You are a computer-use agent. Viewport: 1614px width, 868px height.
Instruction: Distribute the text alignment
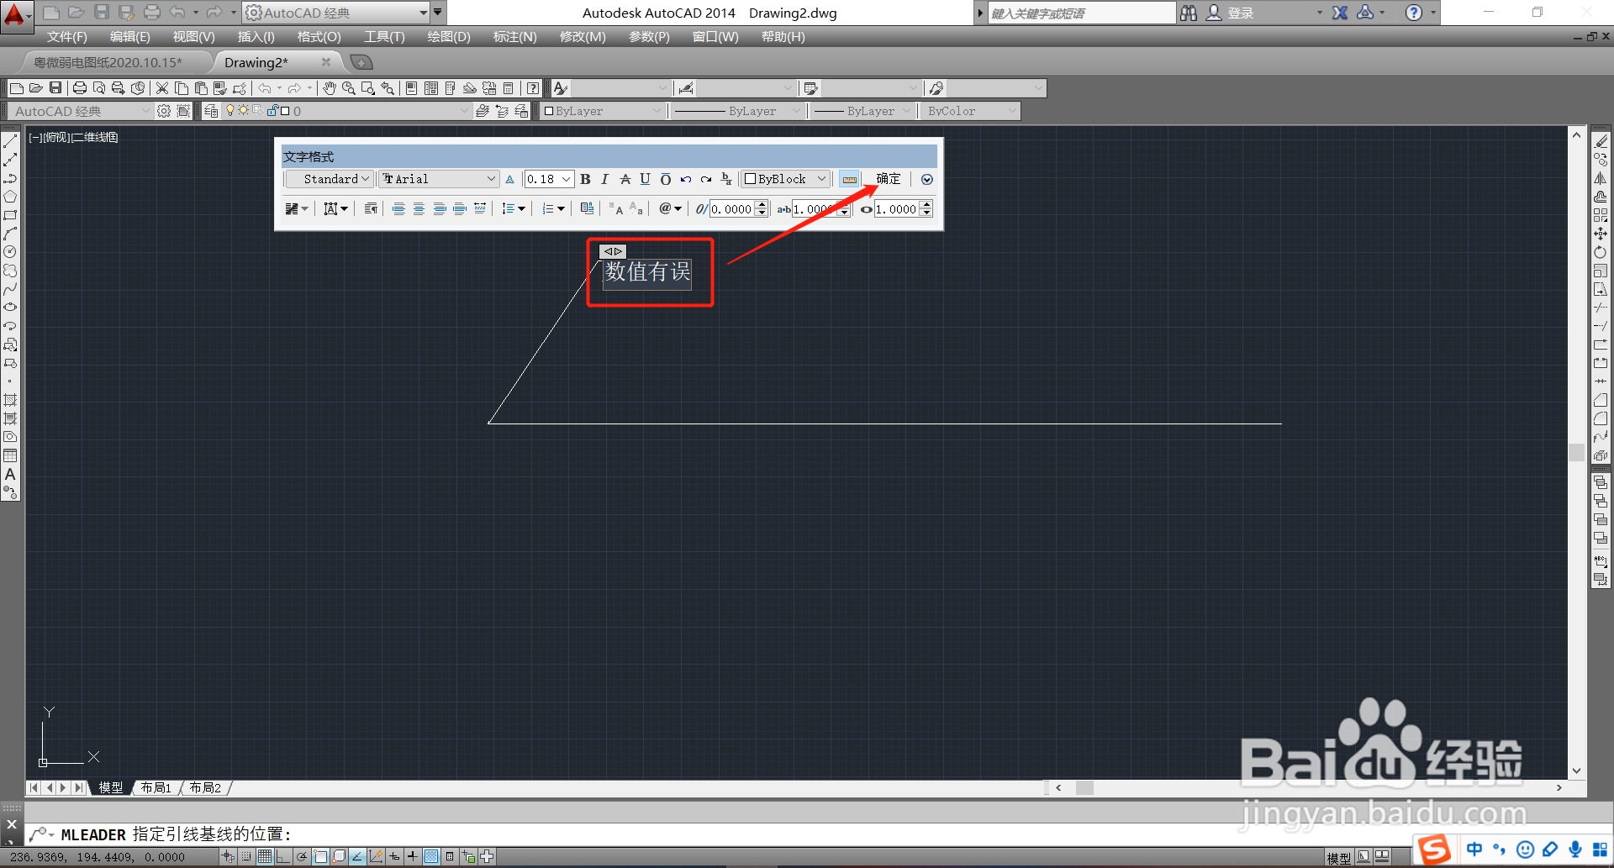(480, 208)
